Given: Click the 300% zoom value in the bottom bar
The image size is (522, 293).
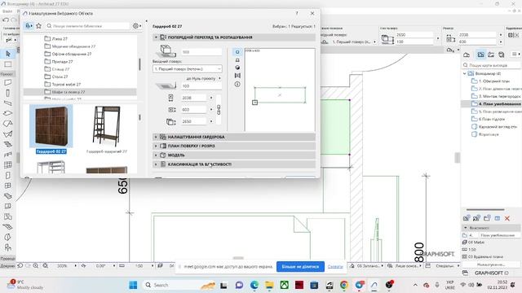Looking at the screenshot, I should (x=62, y=266).
